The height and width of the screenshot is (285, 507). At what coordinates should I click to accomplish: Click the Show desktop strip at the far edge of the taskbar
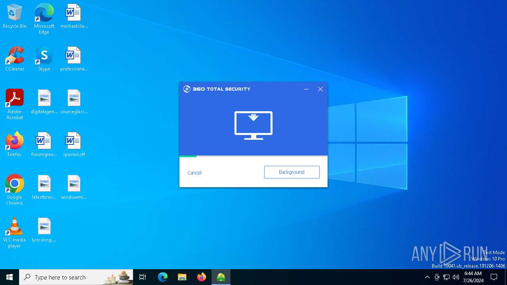point(506,277)
